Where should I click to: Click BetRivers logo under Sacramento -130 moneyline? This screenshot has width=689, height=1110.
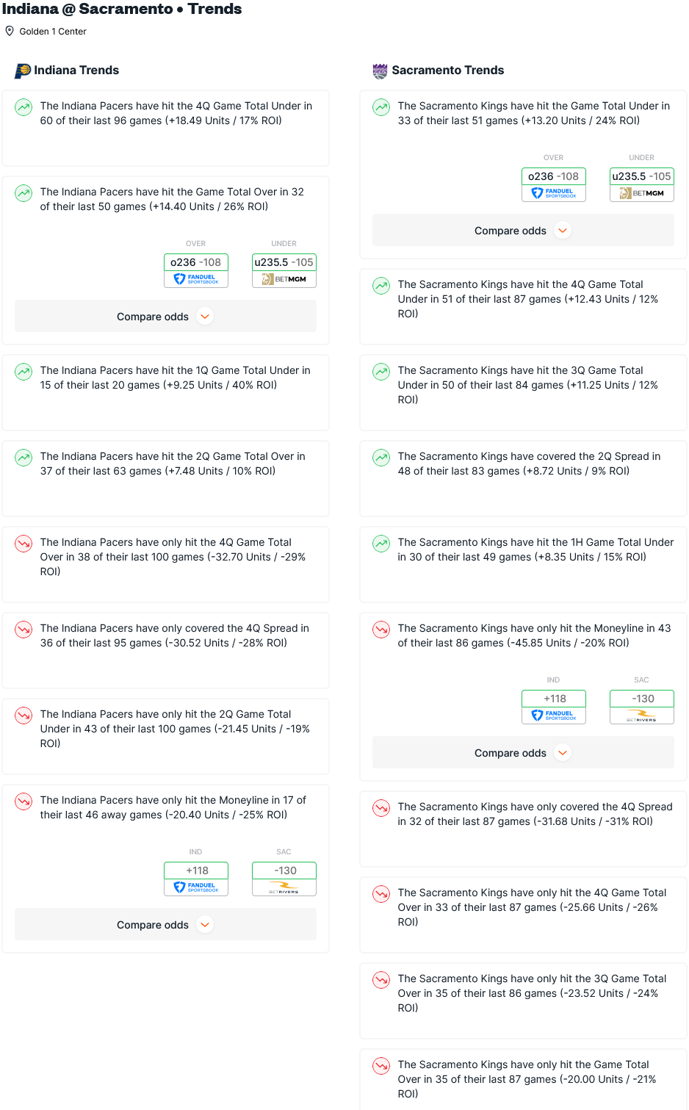pyautogui.click(x=642, y=716)
